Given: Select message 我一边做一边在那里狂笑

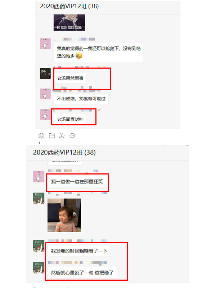Looking at the screenshot, I should 77,182.
